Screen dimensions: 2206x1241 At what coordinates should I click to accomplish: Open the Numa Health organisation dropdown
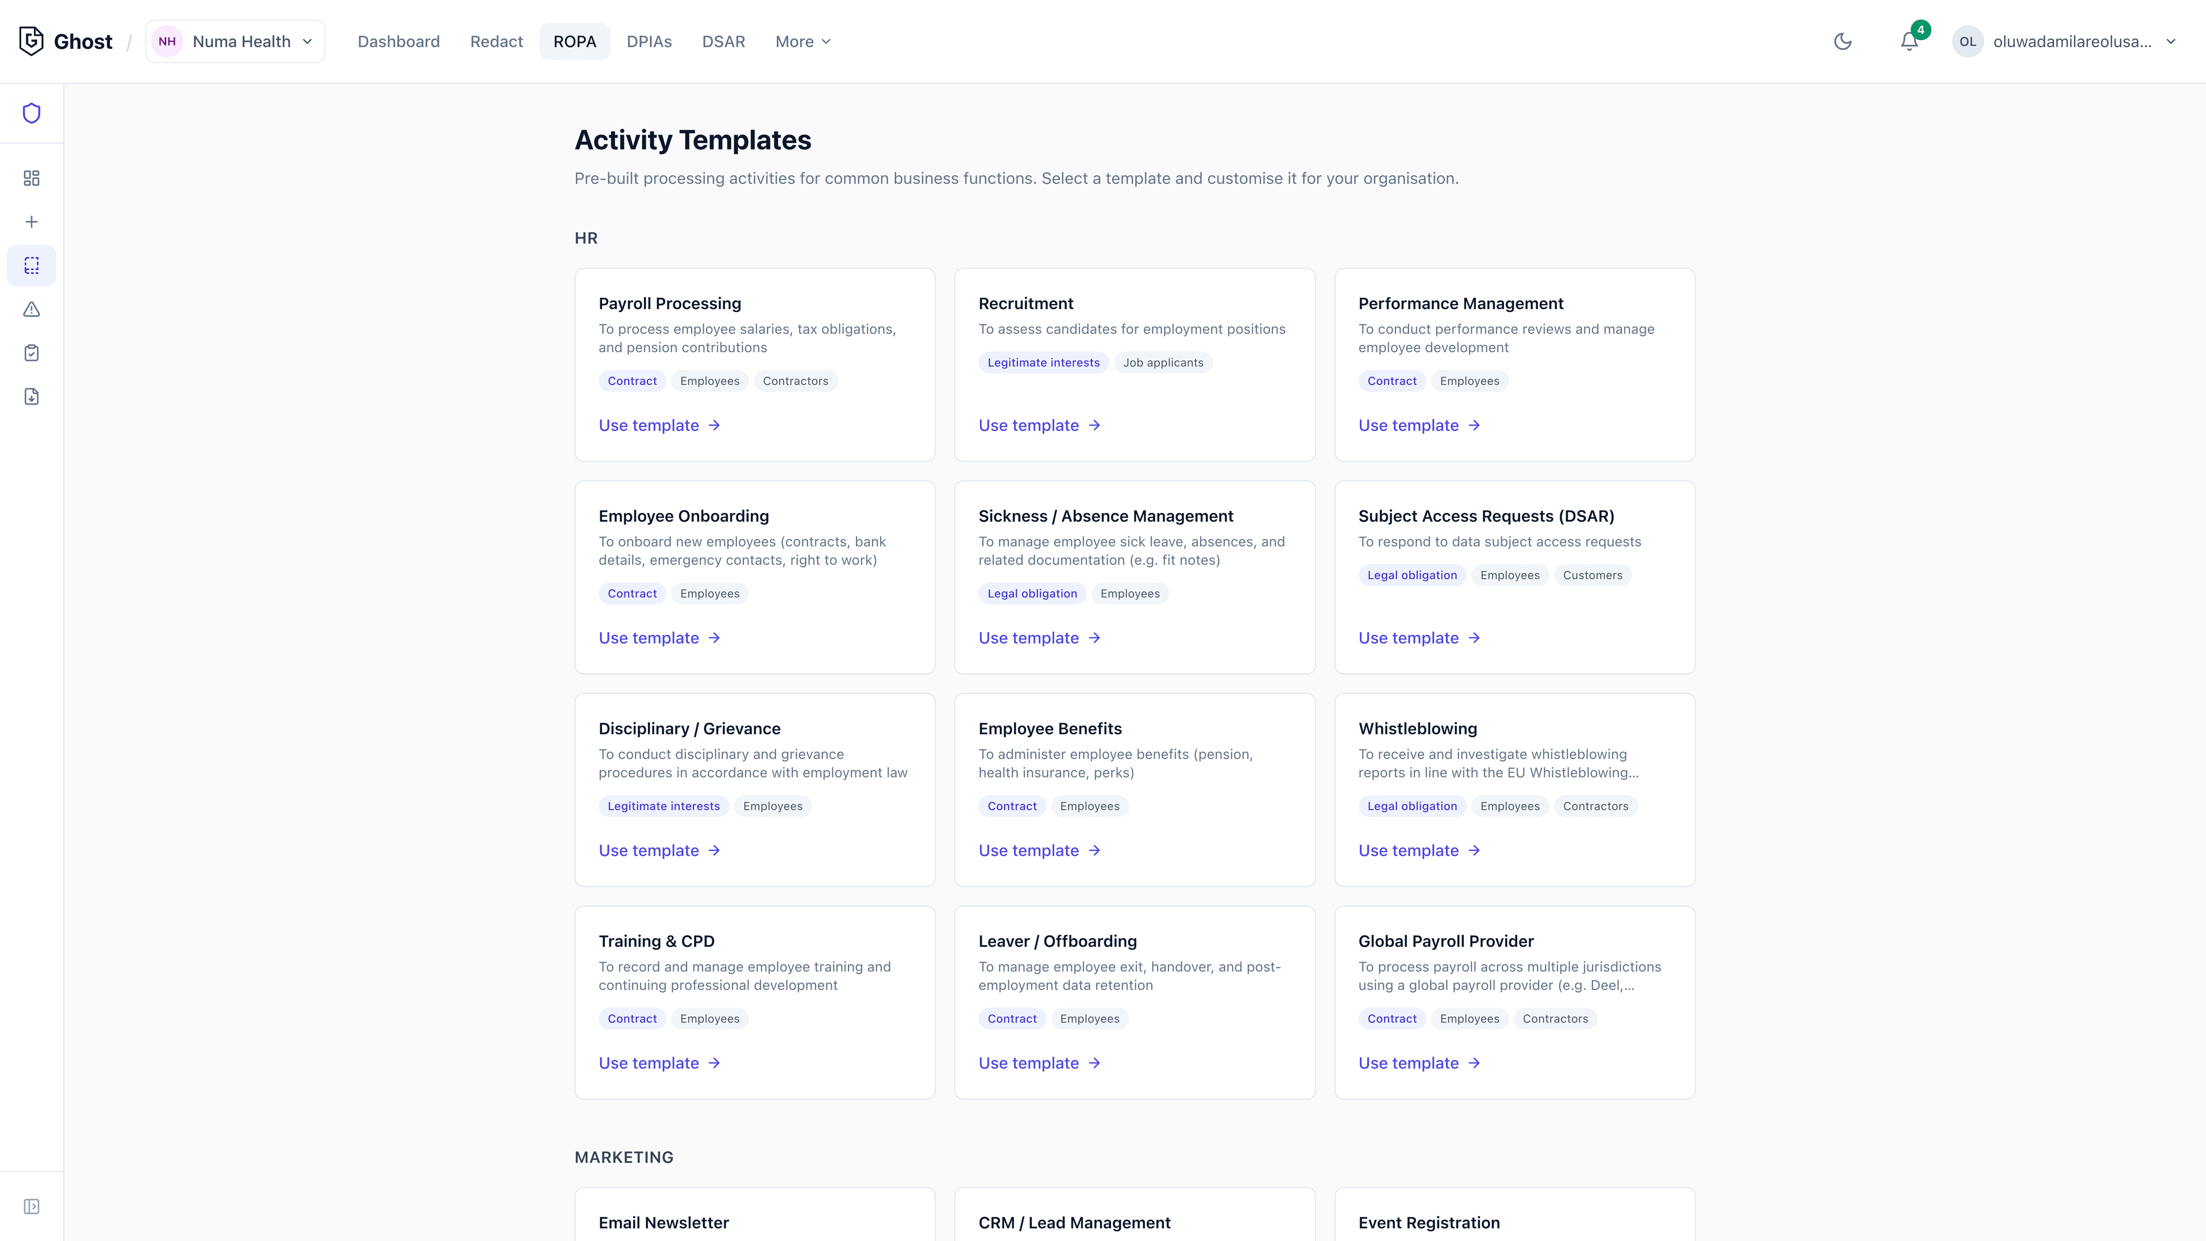tap(234, 41)
